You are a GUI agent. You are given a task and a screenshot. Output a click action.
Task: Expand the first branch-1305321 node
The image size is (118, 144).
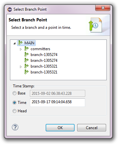click(x=21, y=67)
